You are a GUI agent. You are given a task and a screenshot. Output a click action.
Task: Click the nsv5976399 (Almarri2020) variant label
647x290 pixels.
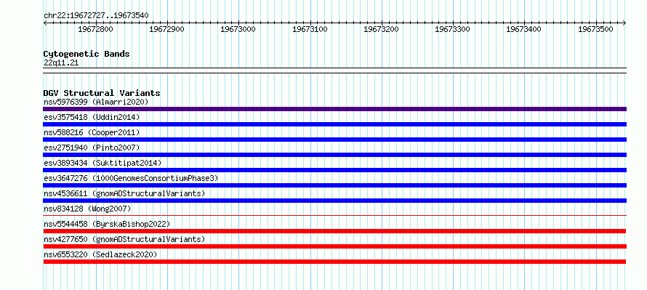pyautogui.click(x=96, y=102)
